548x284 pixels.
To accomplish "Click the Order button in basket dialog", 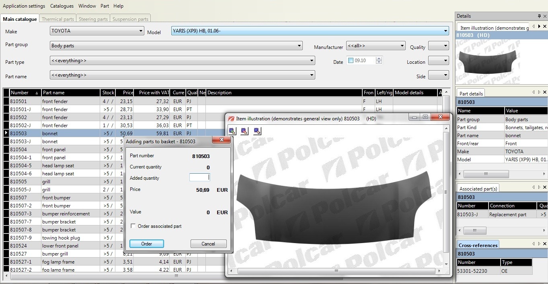I will click(147, 243).
